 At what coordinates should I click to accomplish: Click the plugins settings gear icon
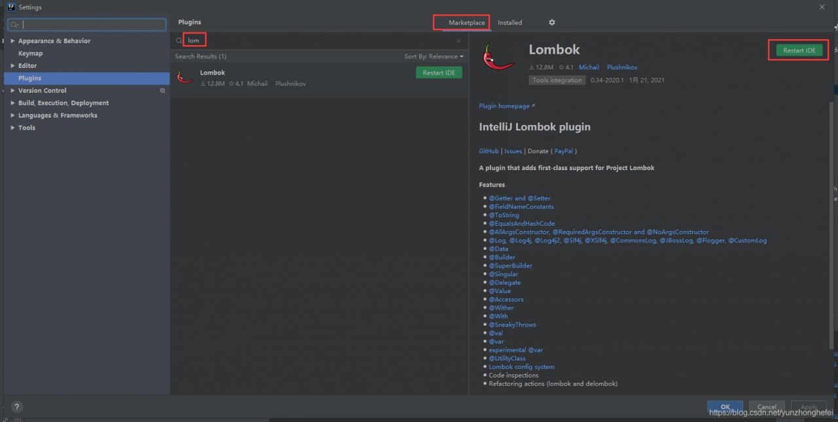tap(552, 22)
